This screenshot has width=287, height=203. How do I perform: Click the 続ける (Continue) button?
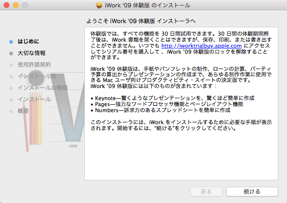(252, 191)
